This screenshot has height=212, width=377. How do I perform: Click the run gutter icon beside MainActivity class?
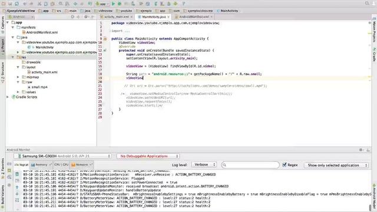click(105, 39)
